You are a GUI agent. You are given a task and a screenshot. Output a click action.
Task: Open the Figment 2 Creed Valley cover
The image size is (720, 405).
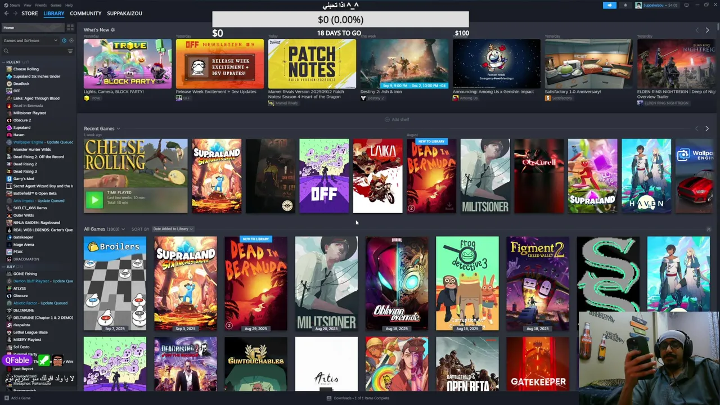click(537, 283)
